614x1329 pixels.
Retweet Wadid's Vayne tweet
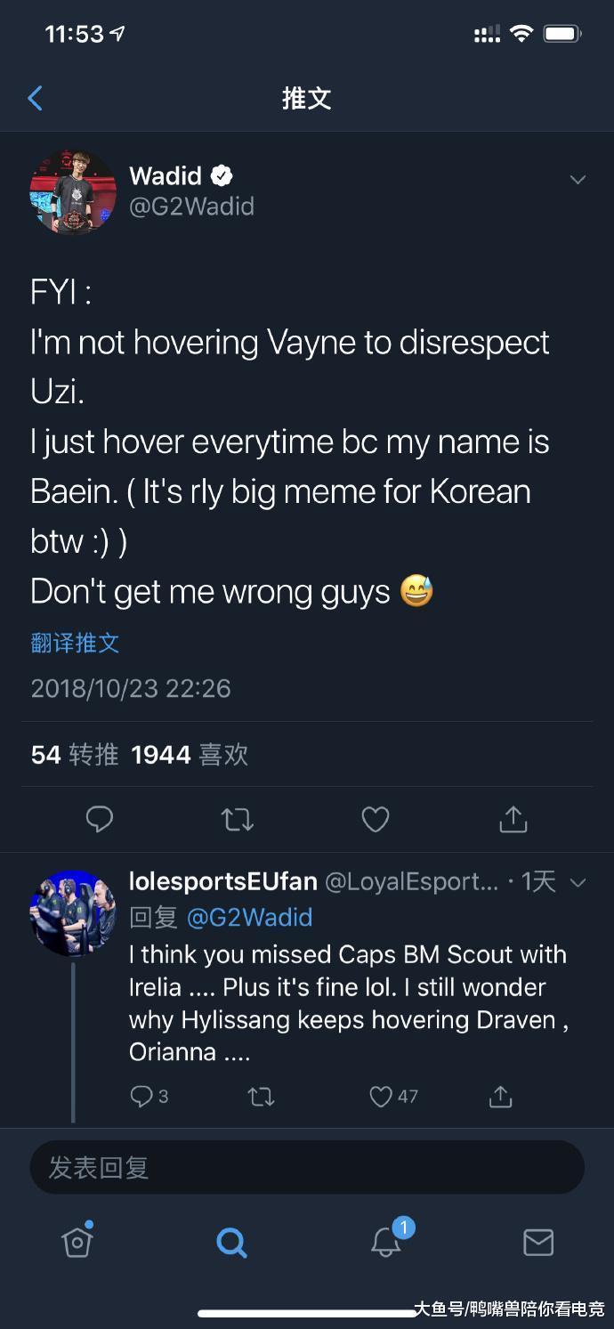237,819
